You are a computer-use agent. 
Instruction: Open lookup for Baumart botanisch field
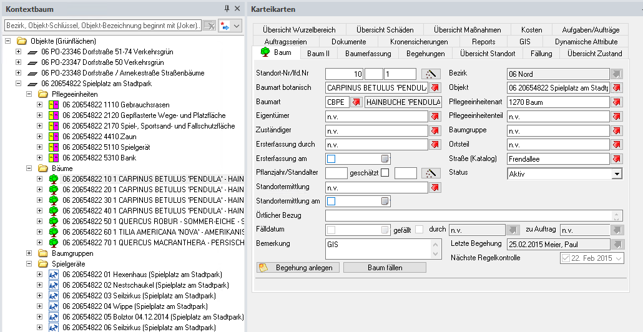click(x=434, y=87)
